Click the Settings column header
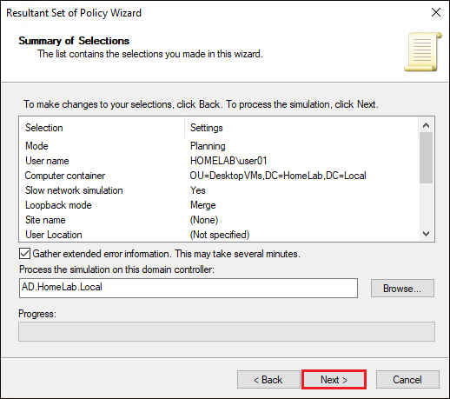Image resolution: width=450 pixels, height=399 pixels. (301, 128)
